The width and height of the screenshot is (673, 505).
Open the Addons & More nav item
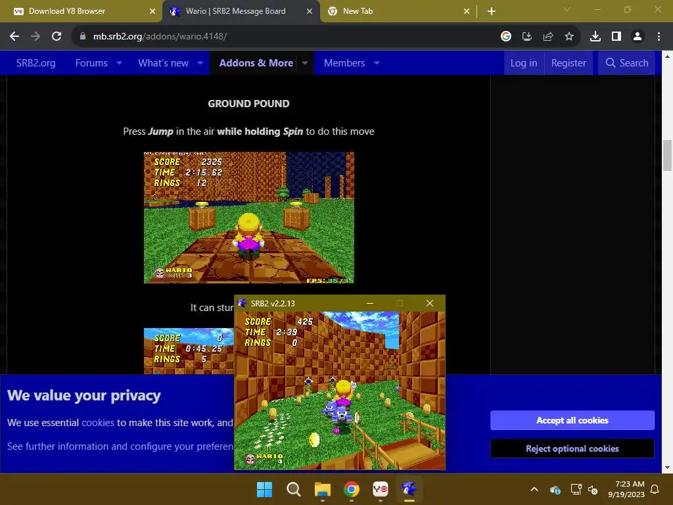[x=256, y=63]
